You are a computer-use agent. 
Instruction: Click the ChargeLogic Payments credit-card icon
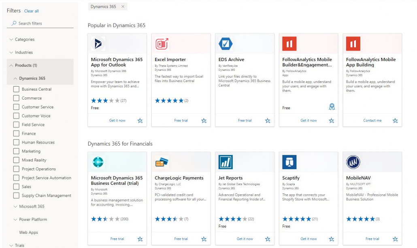pos(162,162)
